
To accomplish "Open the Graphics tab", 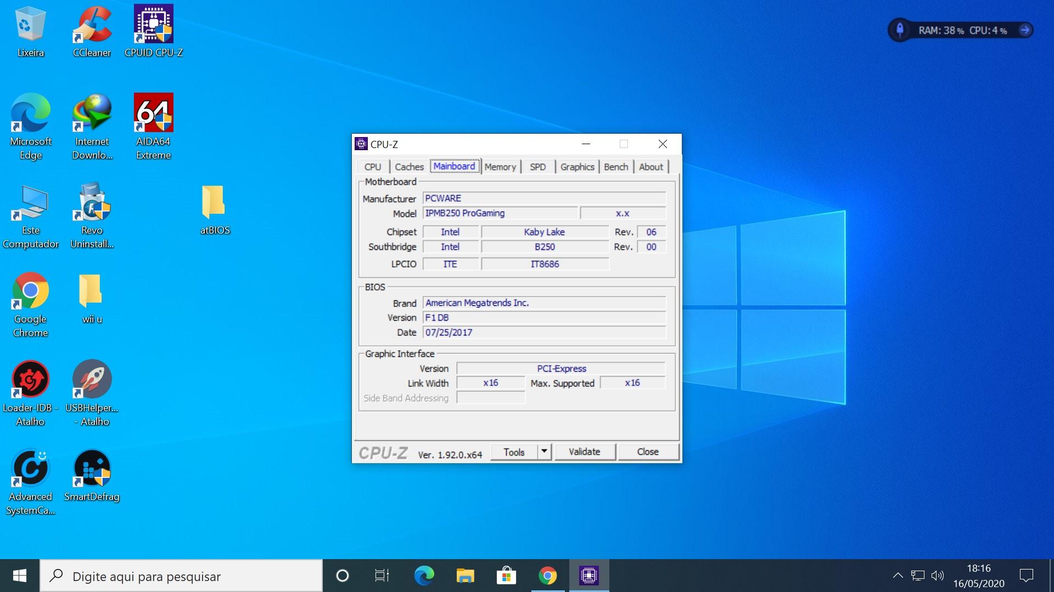I will tap(578, 167).
